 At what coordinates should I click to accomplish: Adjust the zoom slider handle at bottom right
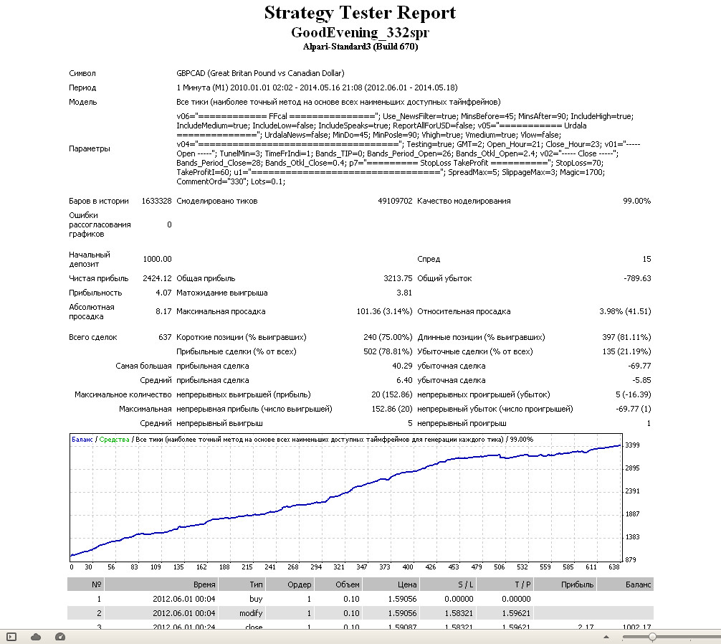pyautogui.click(x=652, y=637)
